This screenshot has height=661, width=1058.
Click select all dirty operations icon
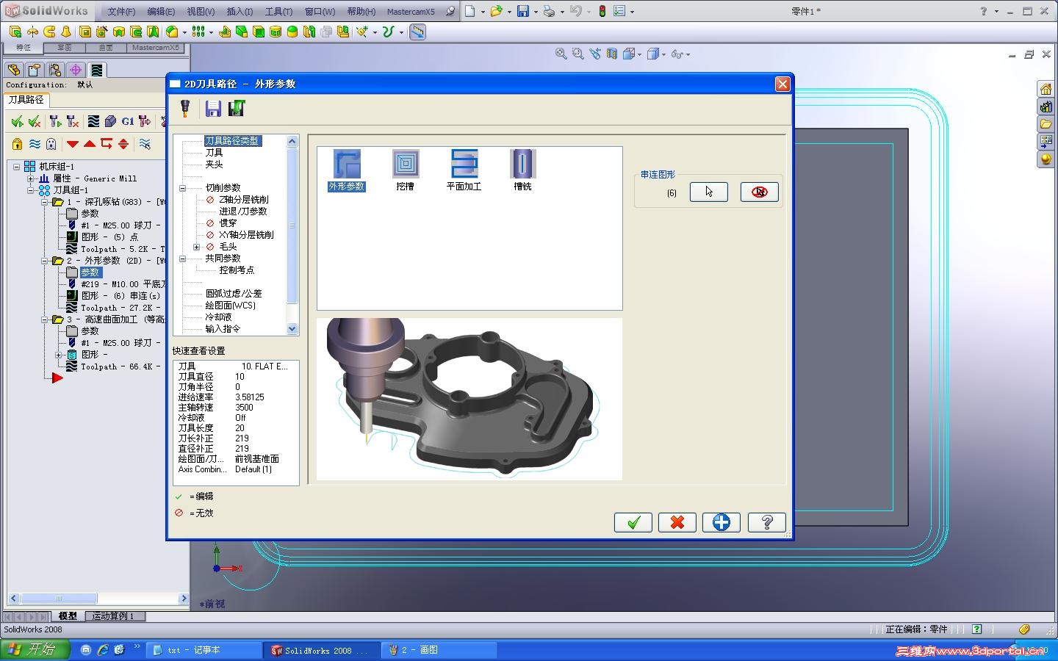pyautogui.click(x=34, y=121)
